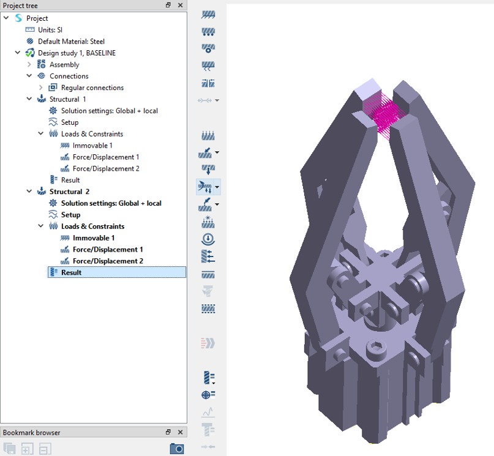Click the crosshair pick info toolbar icon
The width and height of the screenshot is (494, 456).
(x=208, y=395)
